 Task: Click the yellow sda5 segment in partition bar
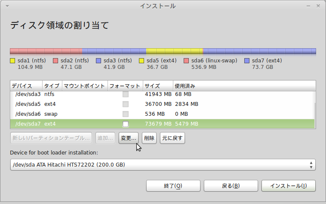click(x=174, y=51)
